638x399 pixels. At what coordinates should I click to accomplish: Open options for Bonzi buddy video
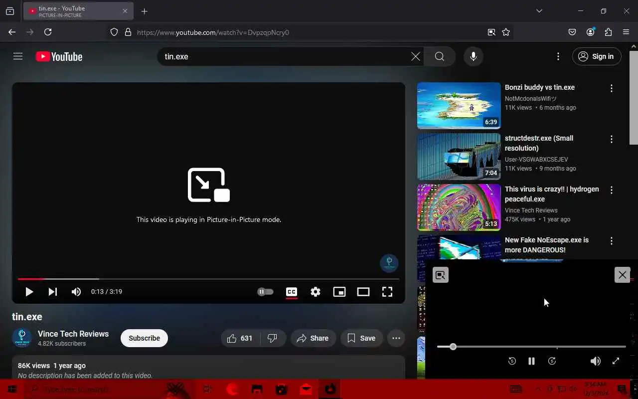click(612, 88)
